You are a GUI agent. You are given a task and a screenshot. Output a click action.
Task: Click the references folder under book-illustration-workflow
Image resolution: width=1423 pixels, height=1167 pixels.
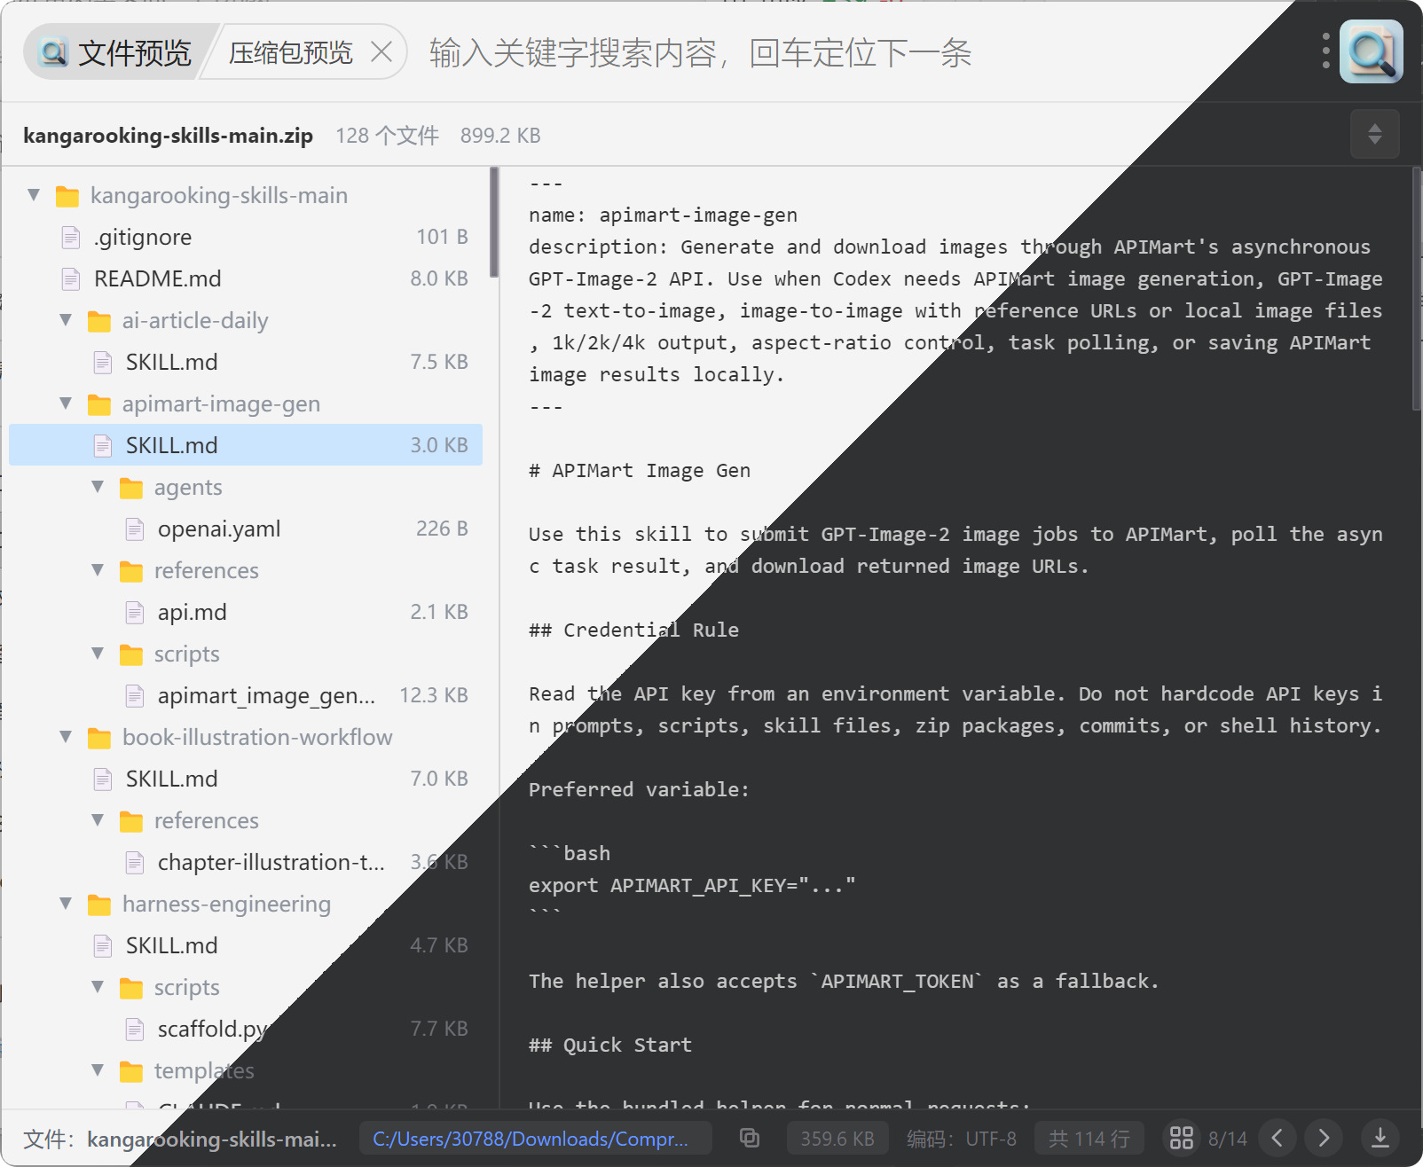[x=246, y=820]
